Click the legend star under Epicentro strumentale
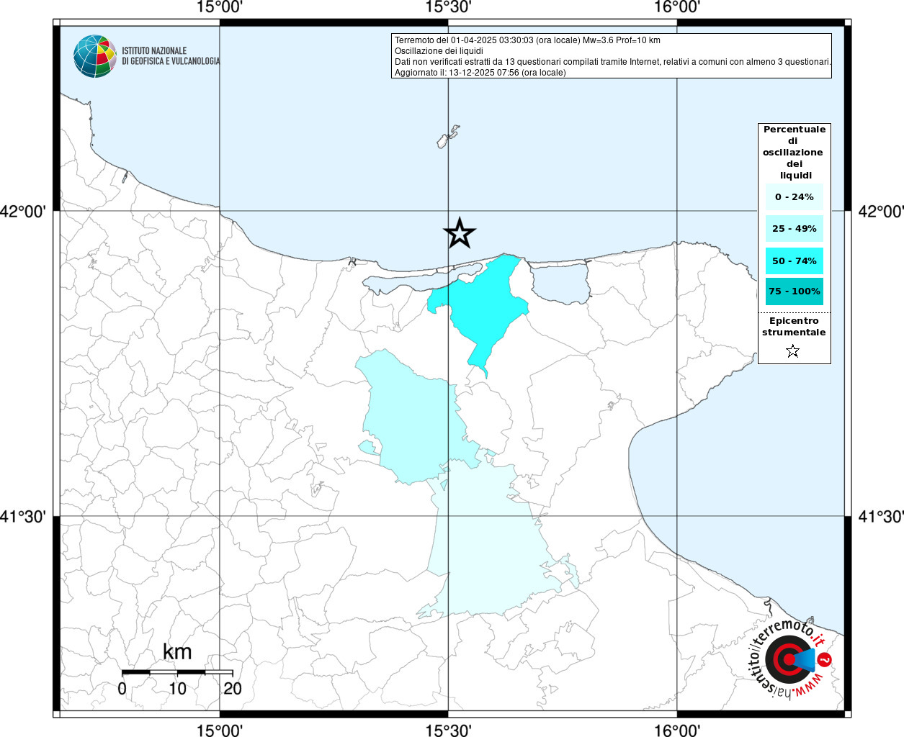The image size is (904, 737). [793, 351]
